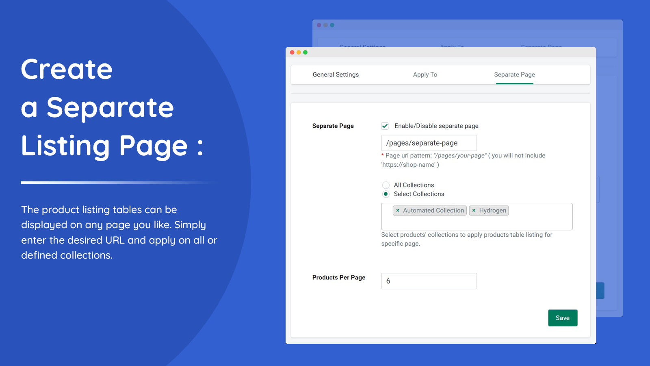The image size is (650, 366).
Task: Click the Separate Page section label
Action: 333,126
